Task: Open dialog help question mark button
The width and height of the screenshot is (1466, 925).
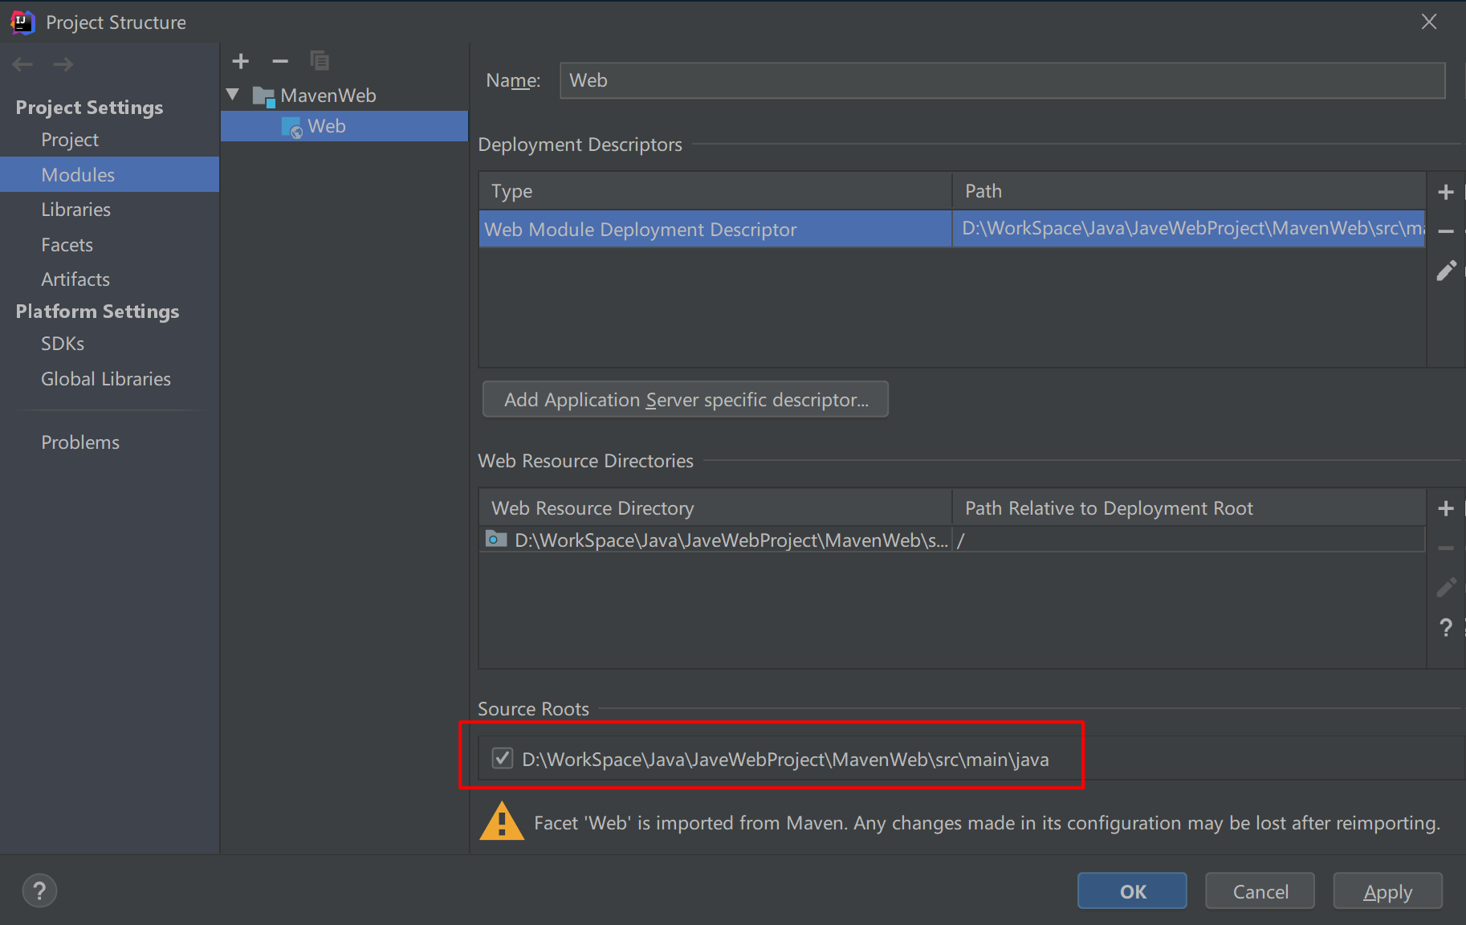Action: point(39,890)
